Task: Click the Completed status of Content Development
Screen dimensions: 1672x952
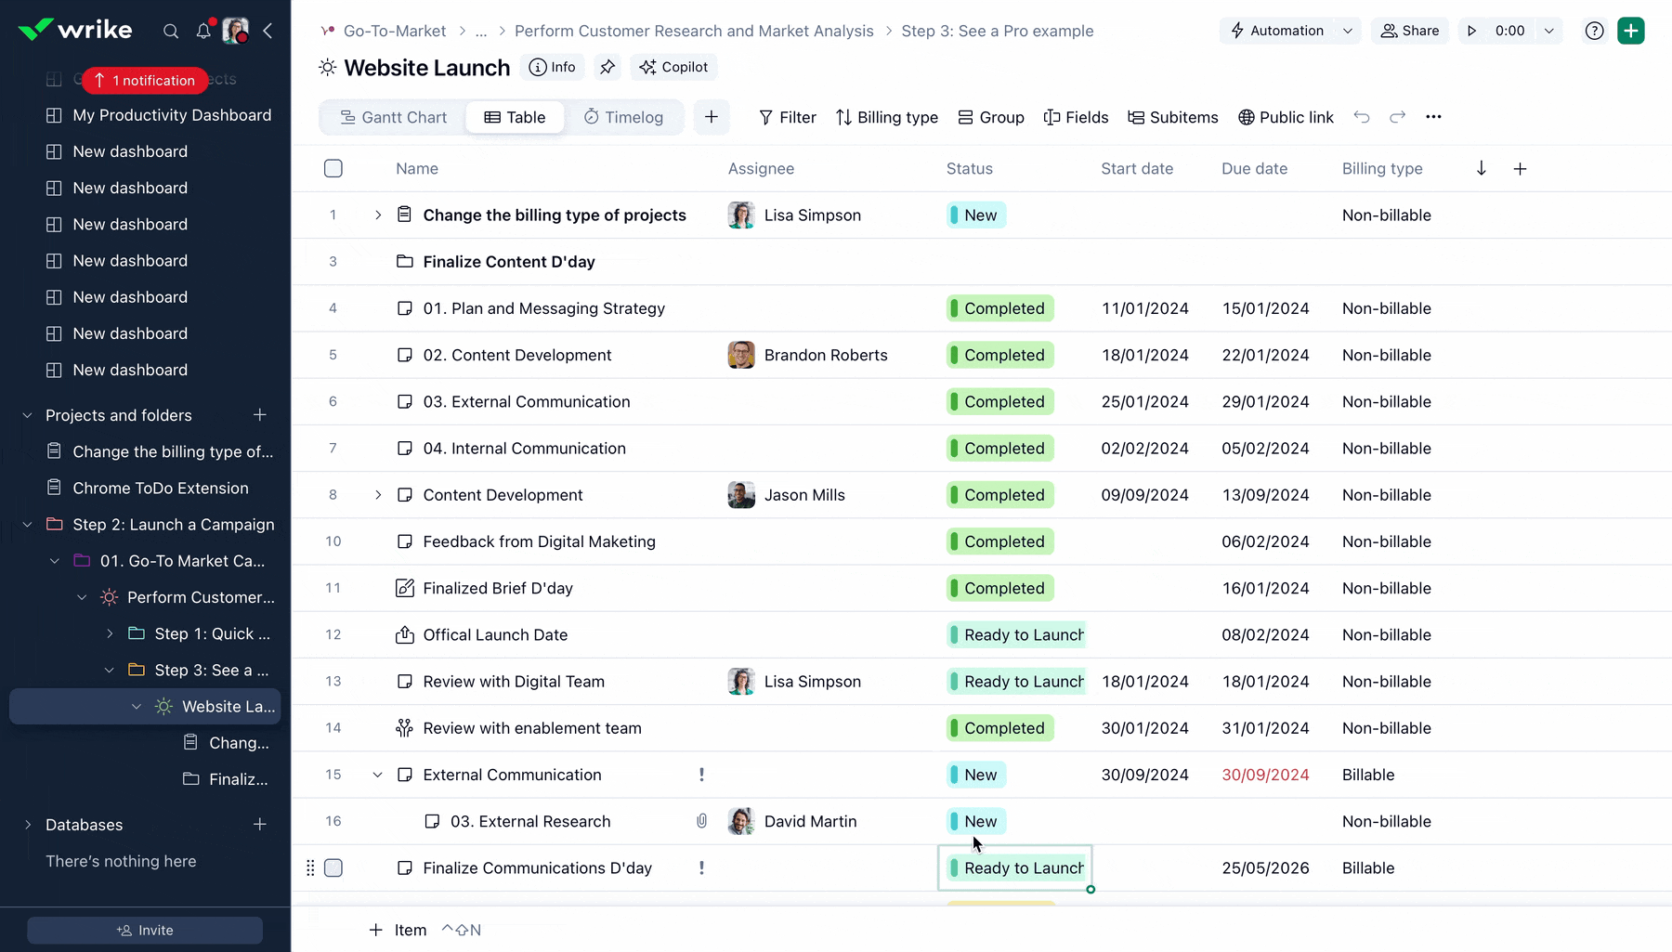Action: pyautogui.click(x=1000, y=495)
